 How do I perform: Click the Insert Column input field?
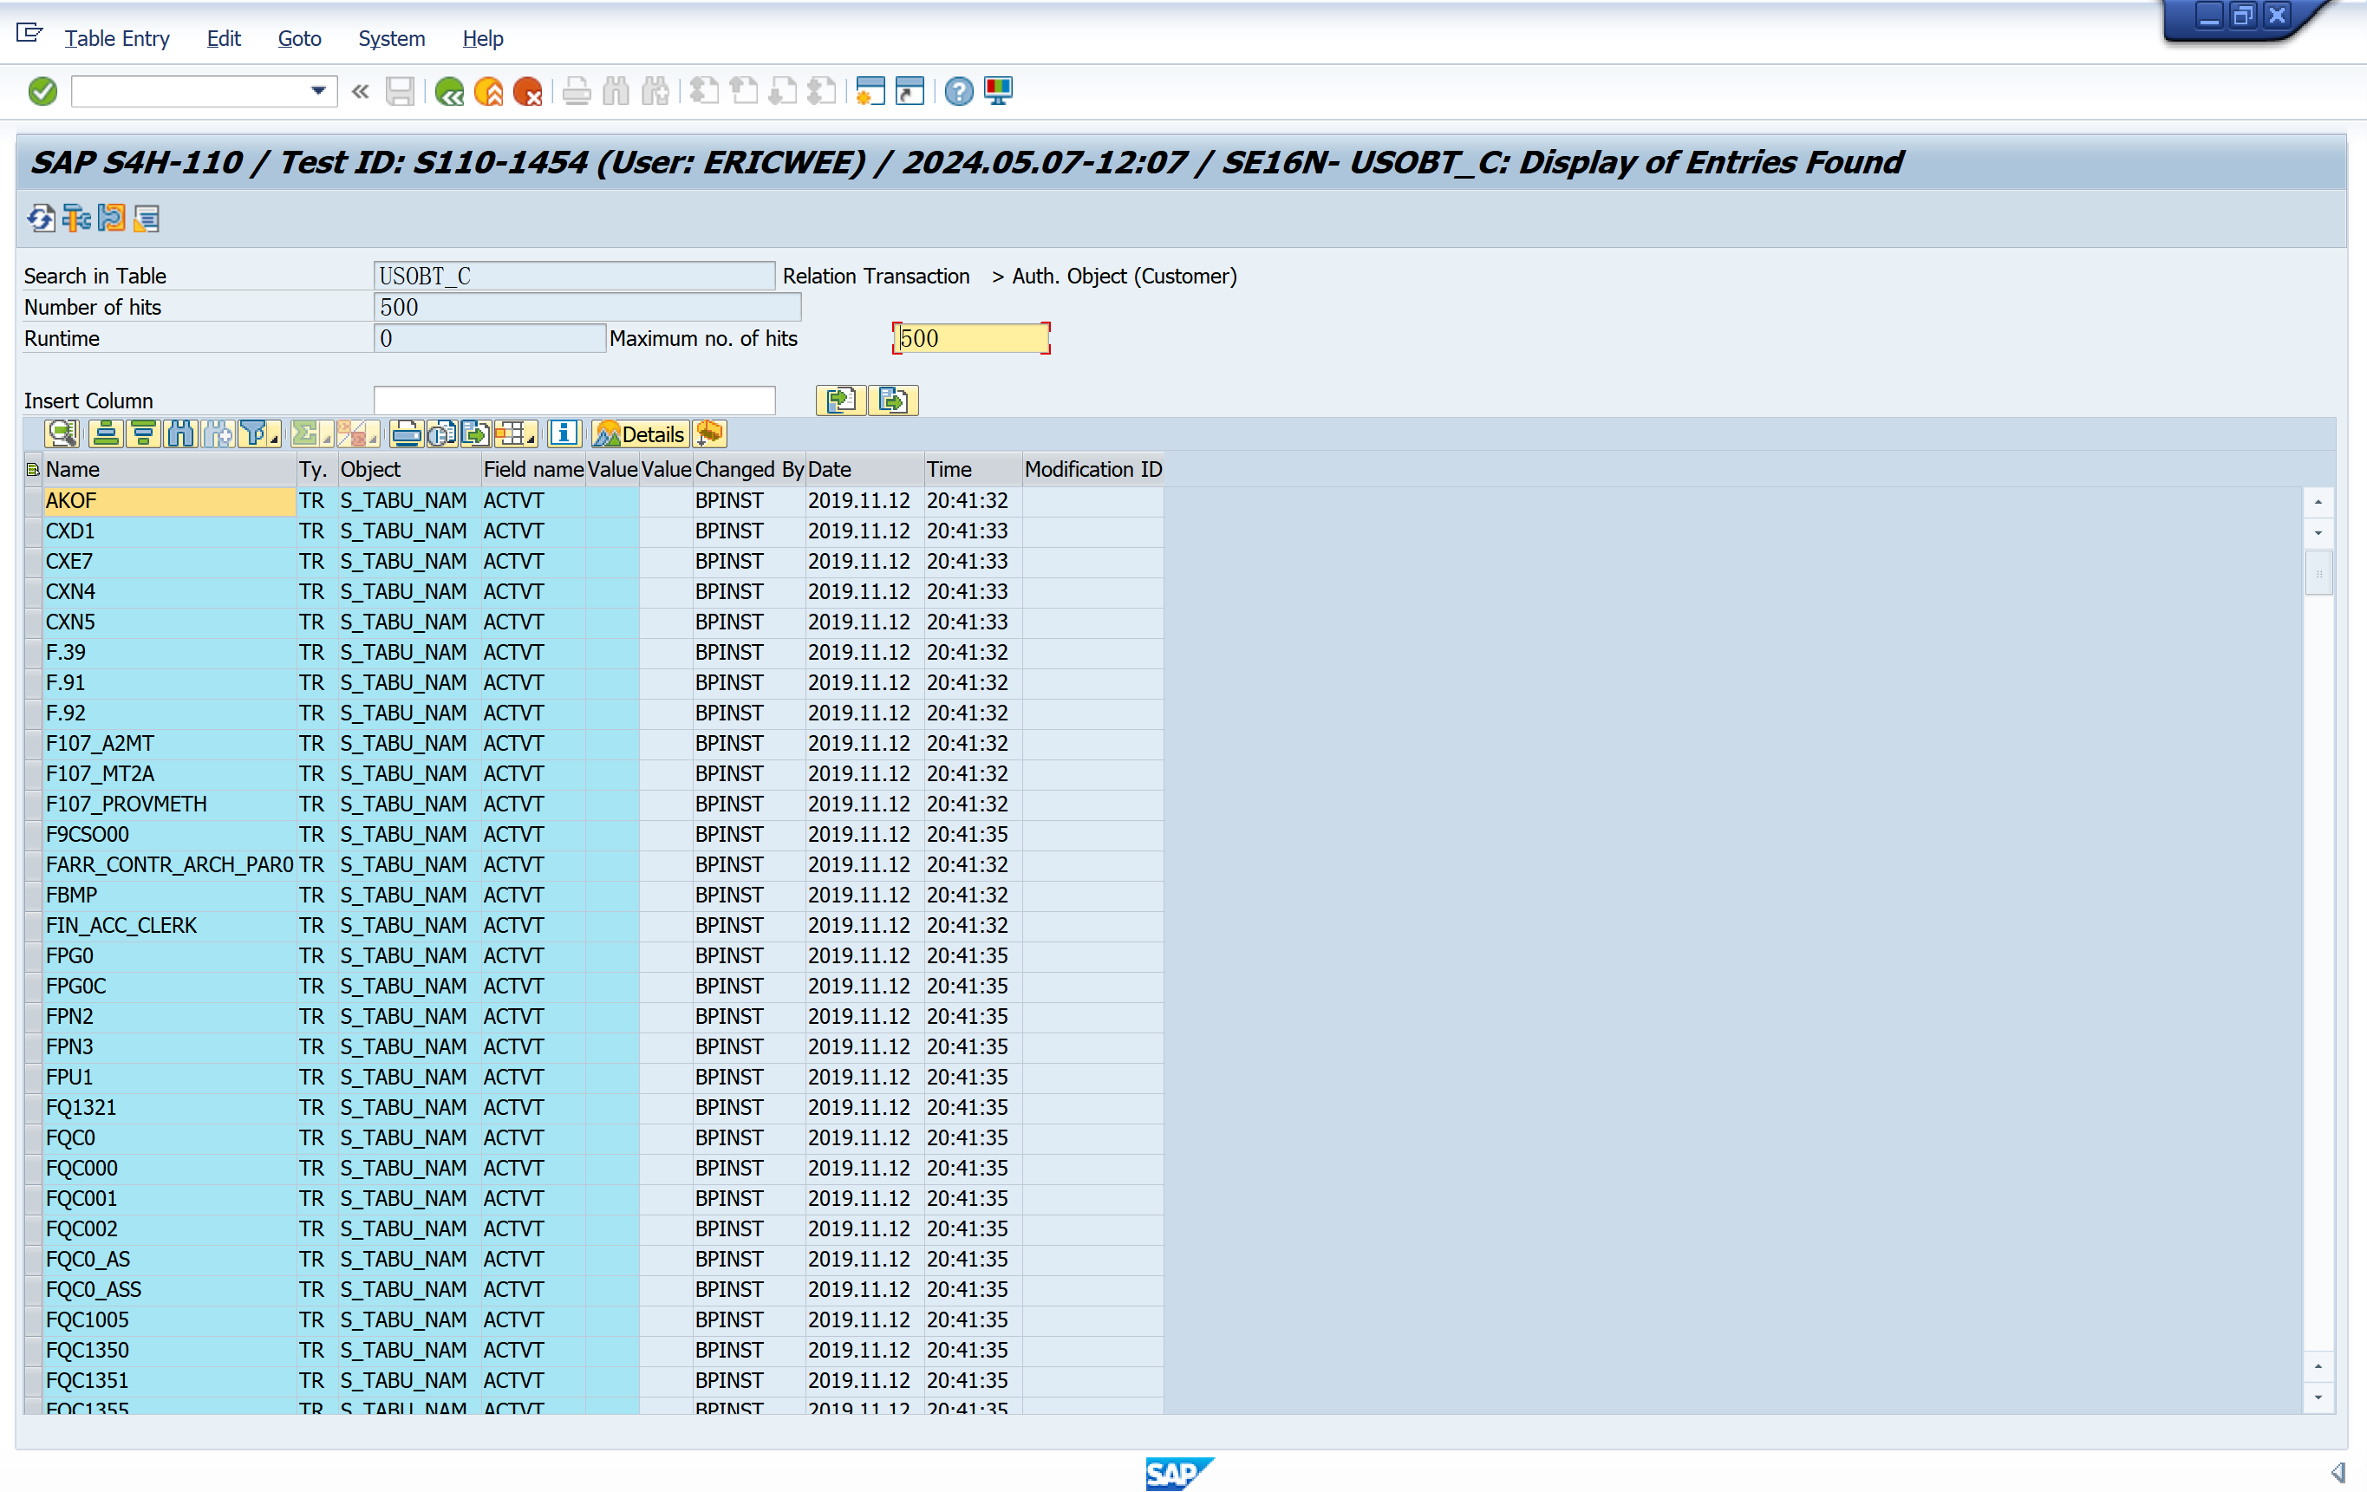[574, 400]
